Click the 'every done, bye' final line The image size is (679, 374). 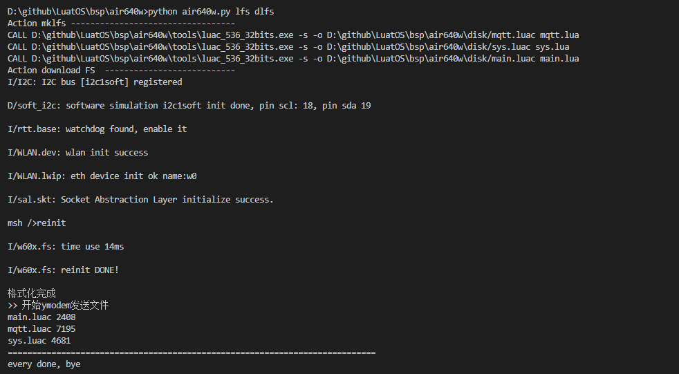pos(44,364)
